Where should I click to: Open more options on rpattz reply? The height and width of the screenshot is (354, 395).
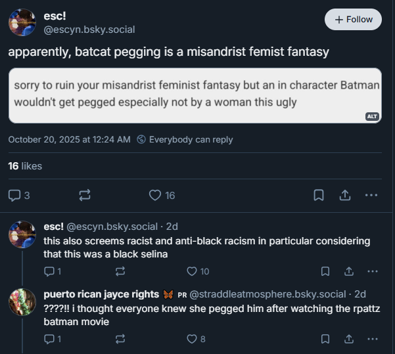373,339
